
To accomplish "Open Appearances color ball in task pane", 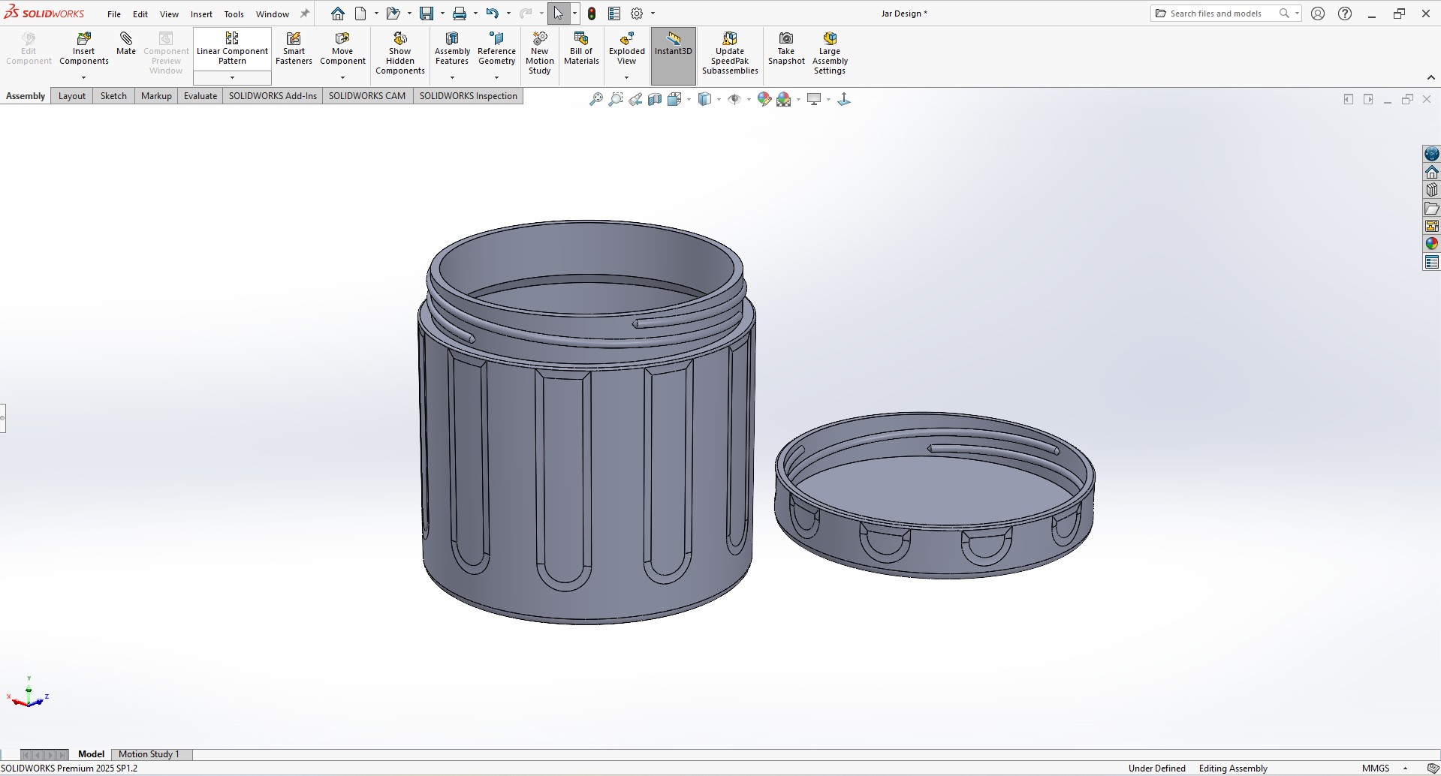I will (x=1431, y=244).
